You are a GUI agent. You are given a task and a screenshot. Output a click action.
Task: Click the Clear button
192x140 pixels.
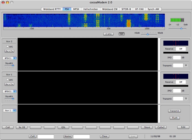coord(105,136)
